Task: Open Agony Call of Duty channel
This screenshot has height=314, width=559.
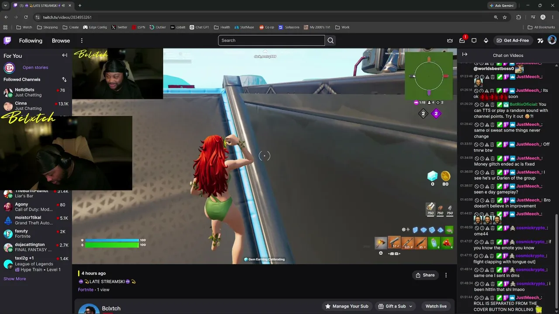Action: (36, 207)
